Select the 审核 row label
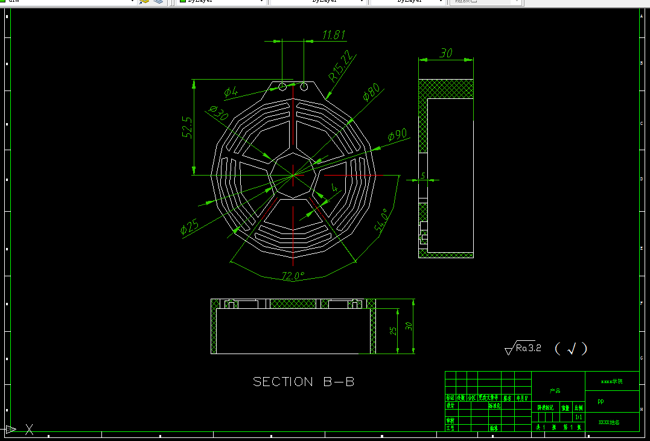The width and height of the screenshot is (650, 441). point(450,420)
